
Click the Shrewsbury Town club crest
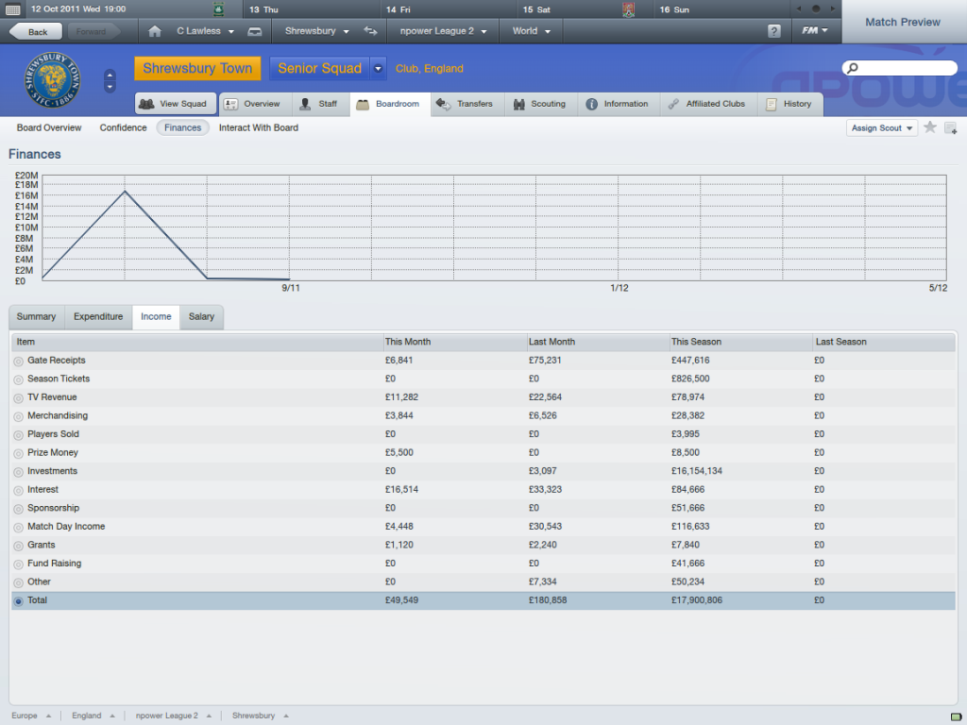point(53,80)
